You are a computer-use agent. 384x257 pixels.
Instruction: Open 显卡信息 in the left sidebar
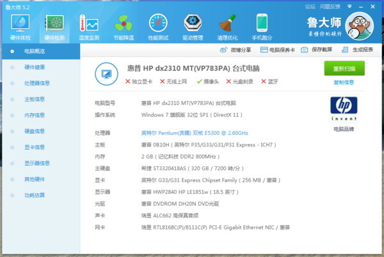(x=35, y=147)
